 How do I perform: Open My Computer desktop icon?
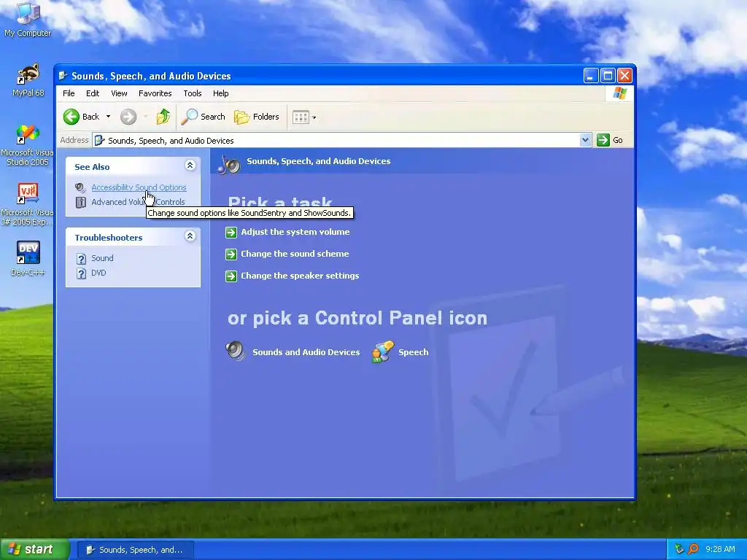coord(28,20)
